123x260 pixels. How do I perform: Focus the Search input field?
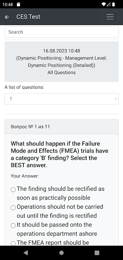click(x=62, y=32)
